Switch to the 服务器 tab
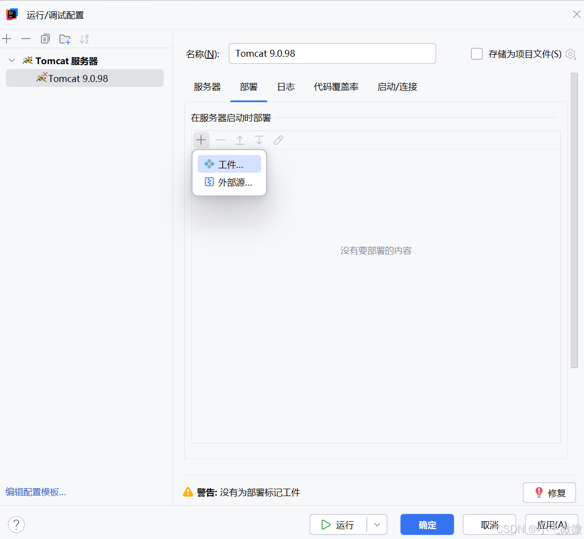584x539 pixels. (207, 87)
